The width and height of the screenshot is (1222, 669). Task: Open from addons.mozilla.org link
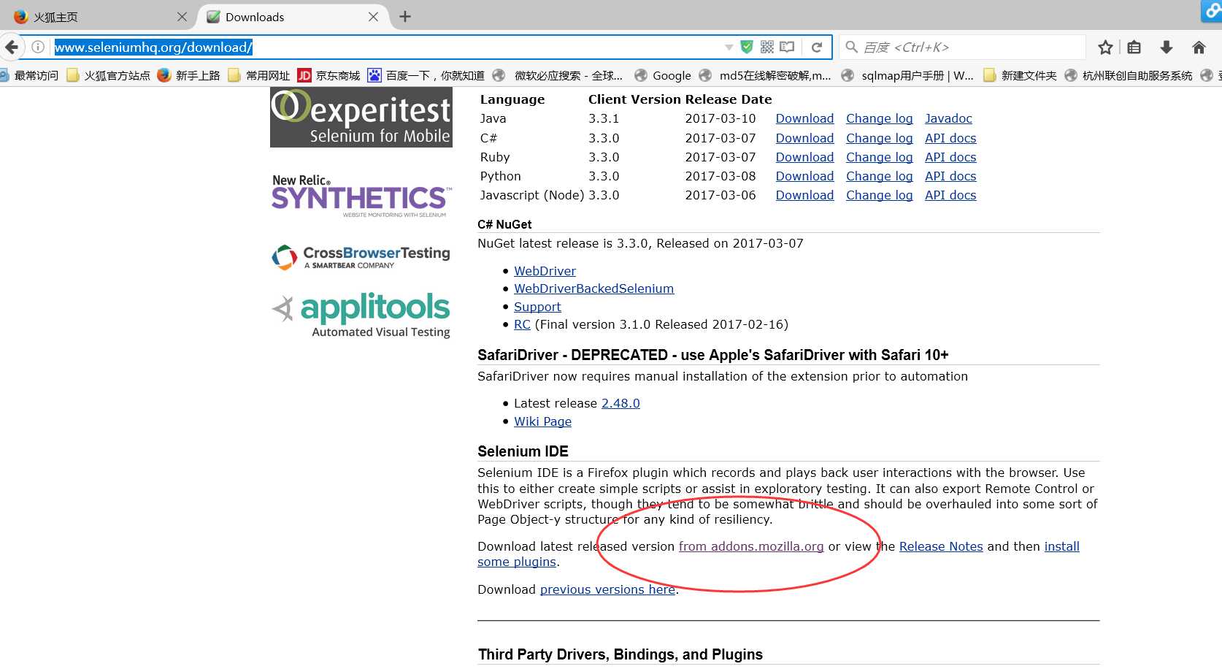(x=751, y=546)
